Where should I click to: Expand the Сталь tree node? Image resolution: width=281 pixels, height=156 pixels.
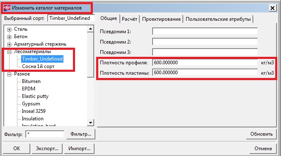(x=9, y=29)
